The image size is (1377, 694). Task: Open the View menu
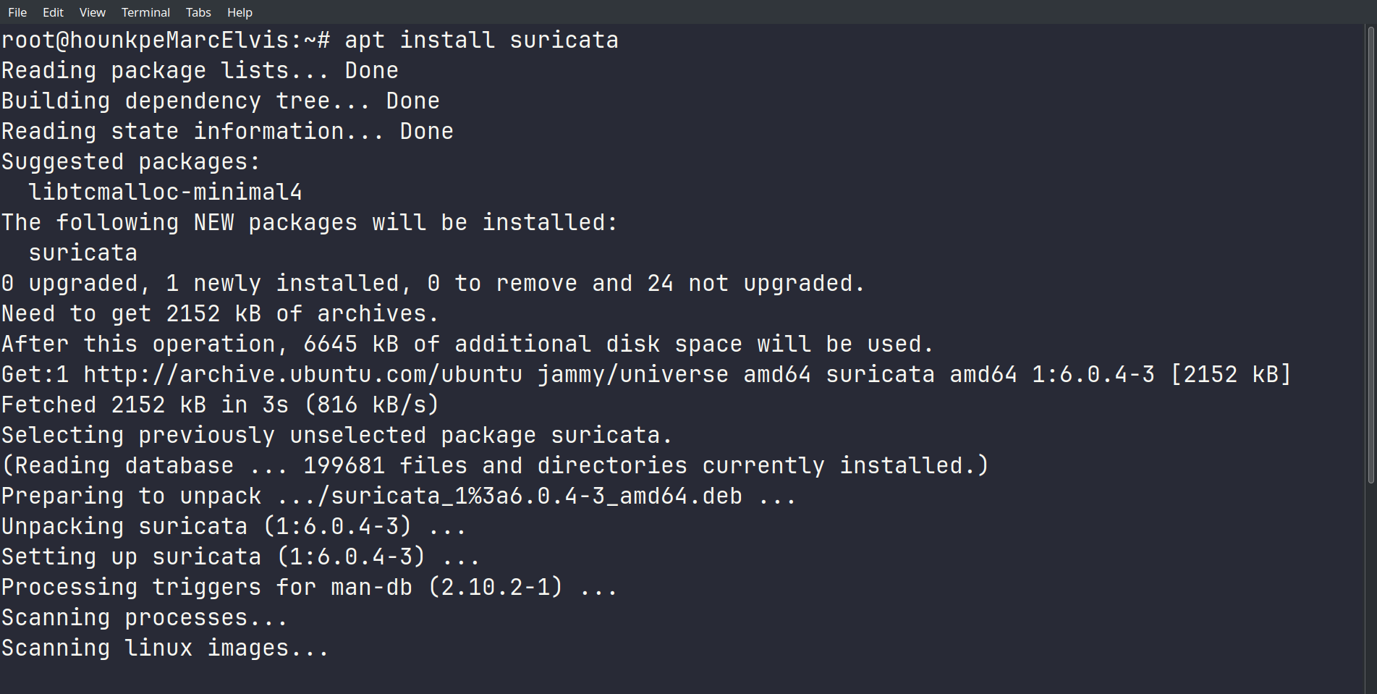coord(92,12)
